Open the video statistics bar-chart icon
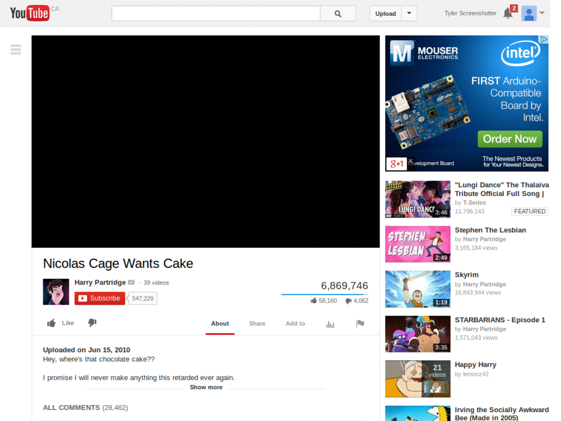The height and width of the screenshot is (421, 561). [330, 325]
